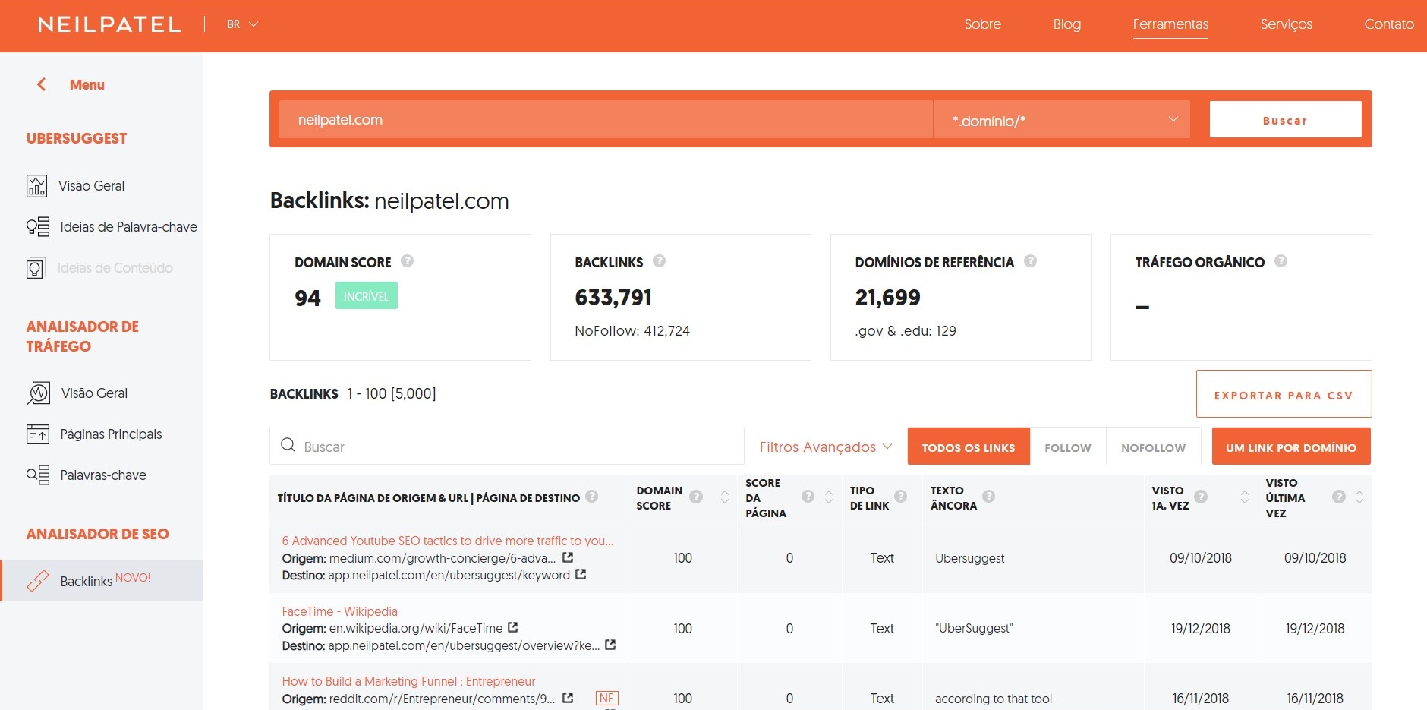
Task: Click Ideias de Conteúdo icon in sidebar
Action: tap(36, 268)
